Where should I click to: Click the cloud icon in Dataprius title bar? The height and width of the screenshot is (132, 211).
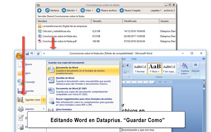pyautogui.click(x=38, y=5)
